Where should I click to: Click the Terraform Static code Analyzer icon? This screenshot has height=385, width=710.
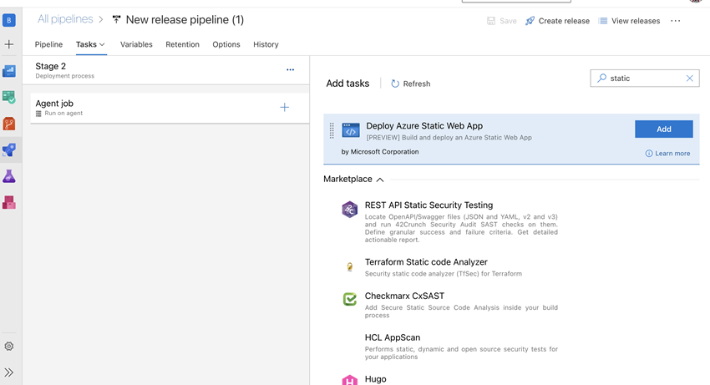pos(349,266)
